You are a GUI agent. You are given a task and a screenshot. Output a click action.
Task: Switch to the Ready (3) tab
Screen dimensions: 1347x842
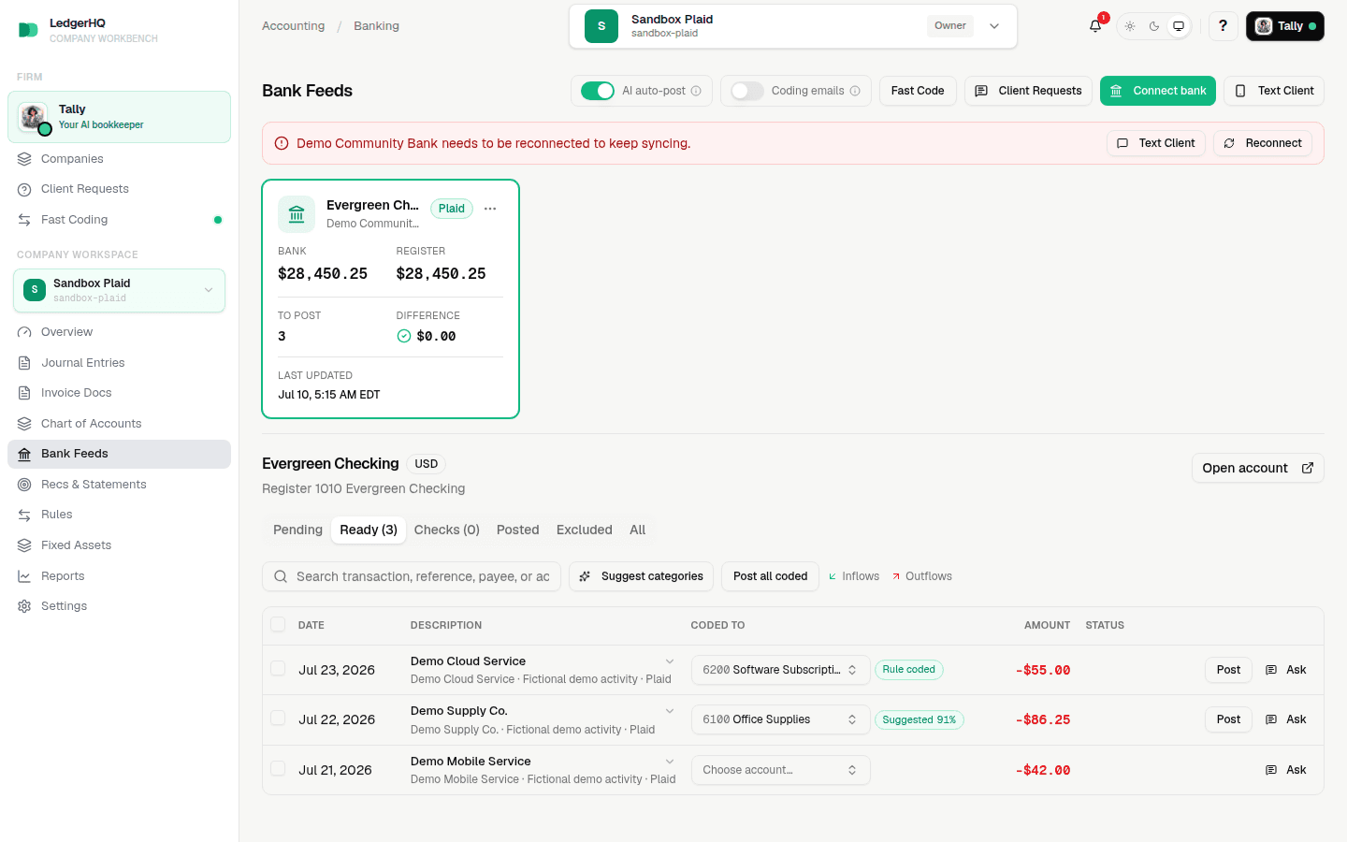click(369, 530)
